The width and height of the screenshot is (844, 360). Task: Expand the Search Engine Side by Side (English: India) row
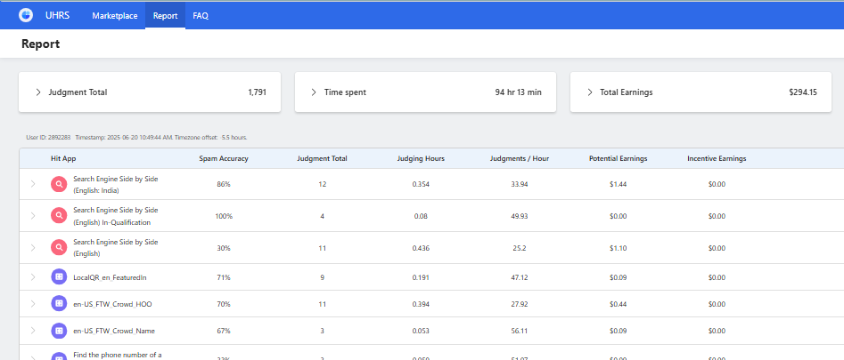33,184
